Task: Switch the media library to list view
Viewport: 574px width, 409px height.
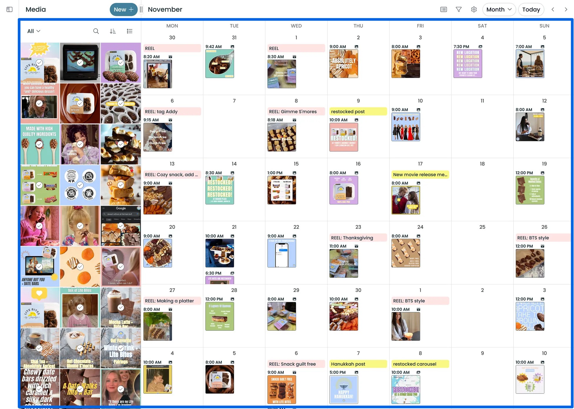Action: [130, 31]
